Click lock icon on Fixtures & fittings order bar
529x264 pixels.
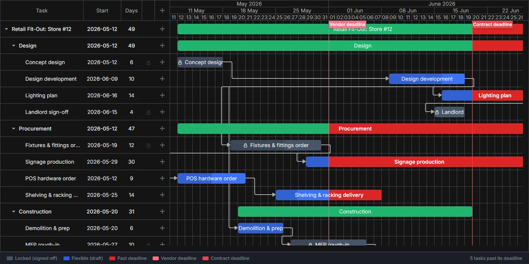click(245, 145)
